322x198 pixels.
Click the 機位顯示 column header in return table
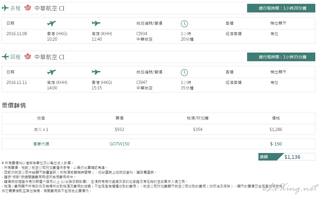click(x=278, y=72)
